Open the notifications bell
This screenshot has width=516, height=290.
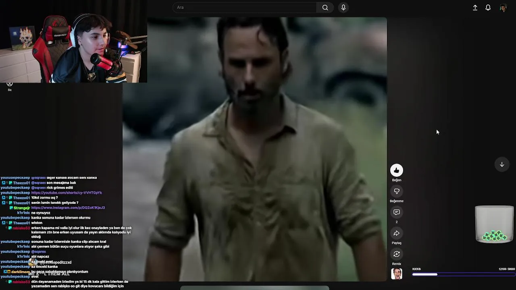click(x=488, y=8)
